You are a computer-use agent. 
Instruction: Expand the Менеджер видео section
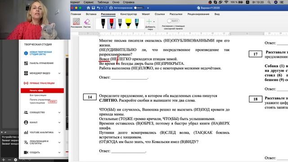pyautogui.click(x=59, y=73)
